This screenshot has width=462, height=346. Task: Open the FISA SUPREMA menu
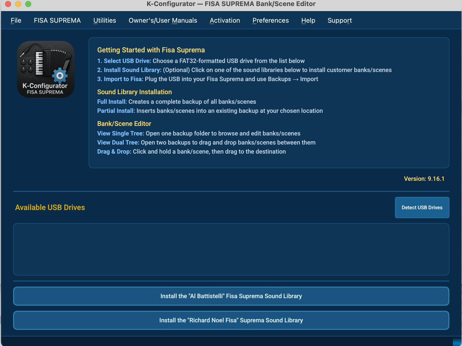coord(57,20)
